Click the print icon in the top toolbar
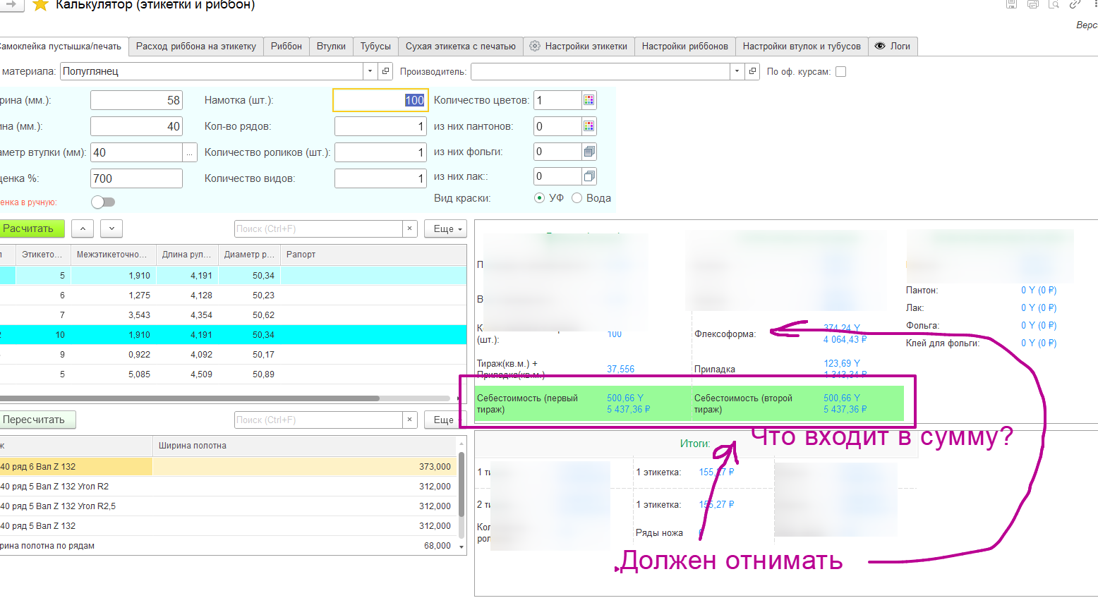The height and width of the screenshot is (610, 1098). click(1032, 4)
